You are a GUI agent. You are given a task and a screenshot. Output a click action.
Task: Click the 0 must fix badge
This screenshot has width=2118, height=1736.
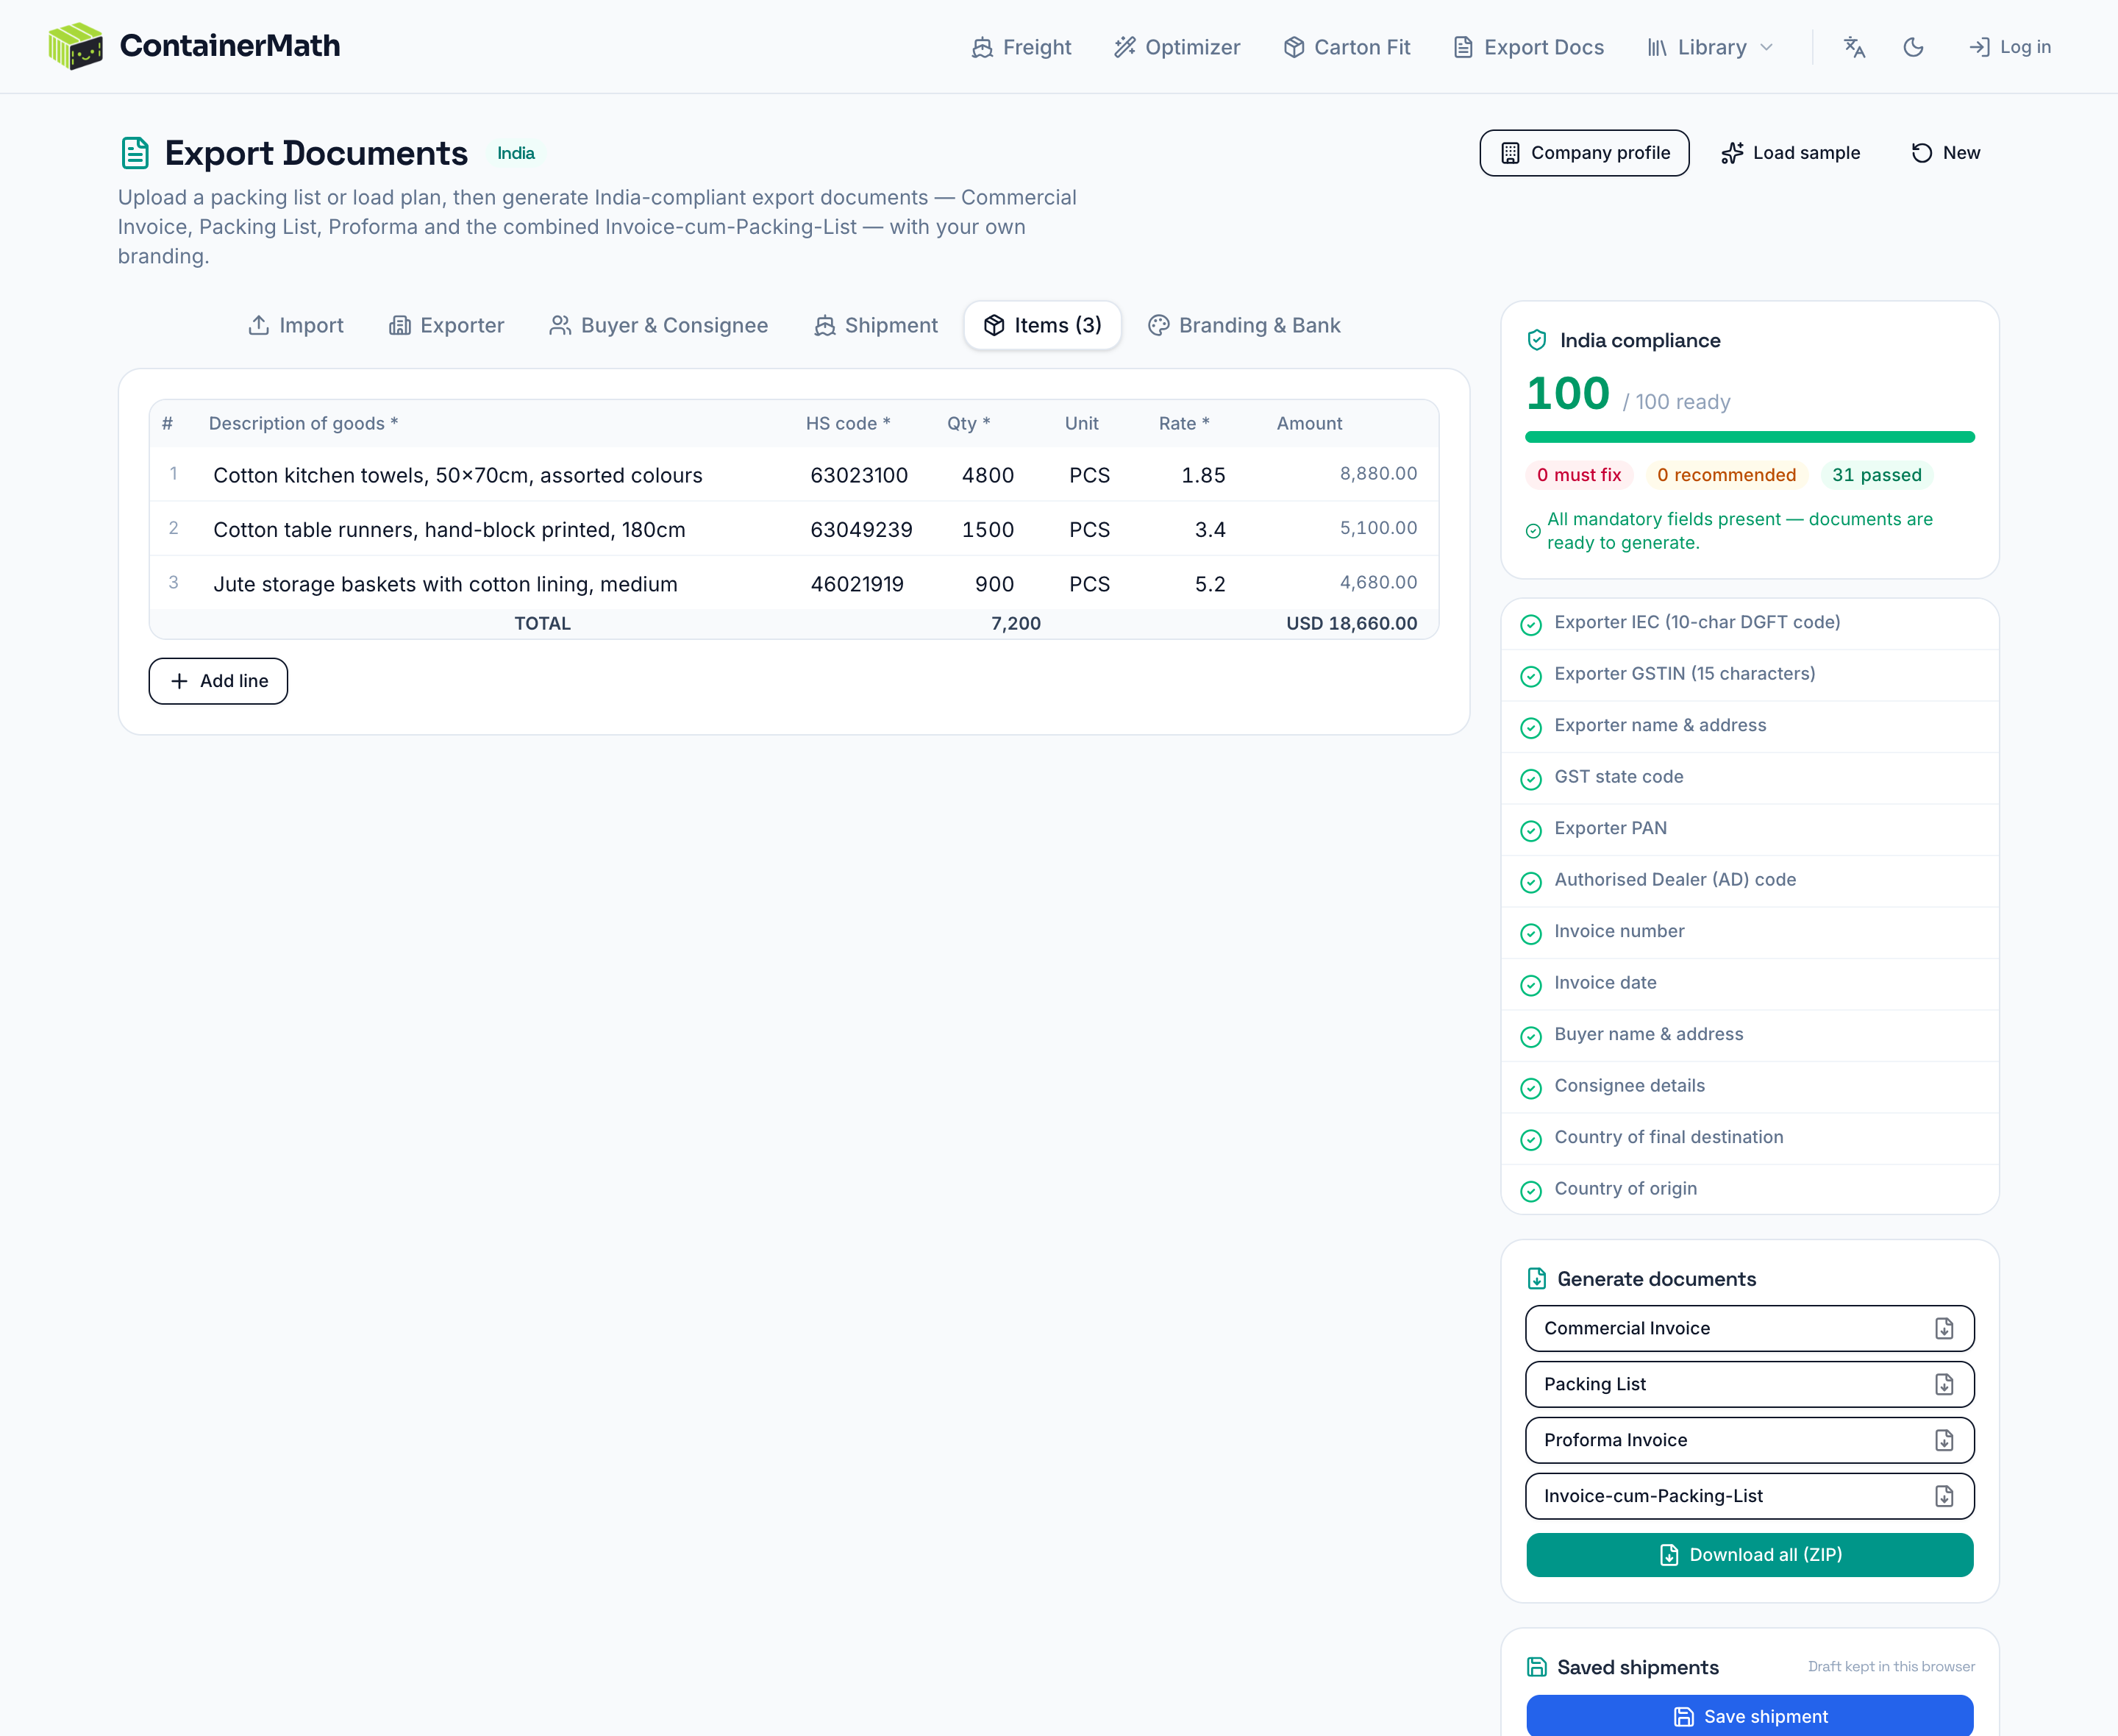tap(1579, 475)
